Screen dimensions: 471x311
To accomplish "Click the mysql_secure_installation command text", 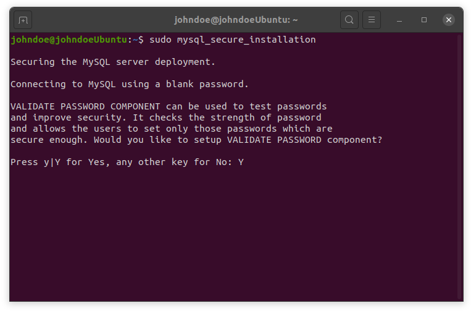I will coord(246,40).
